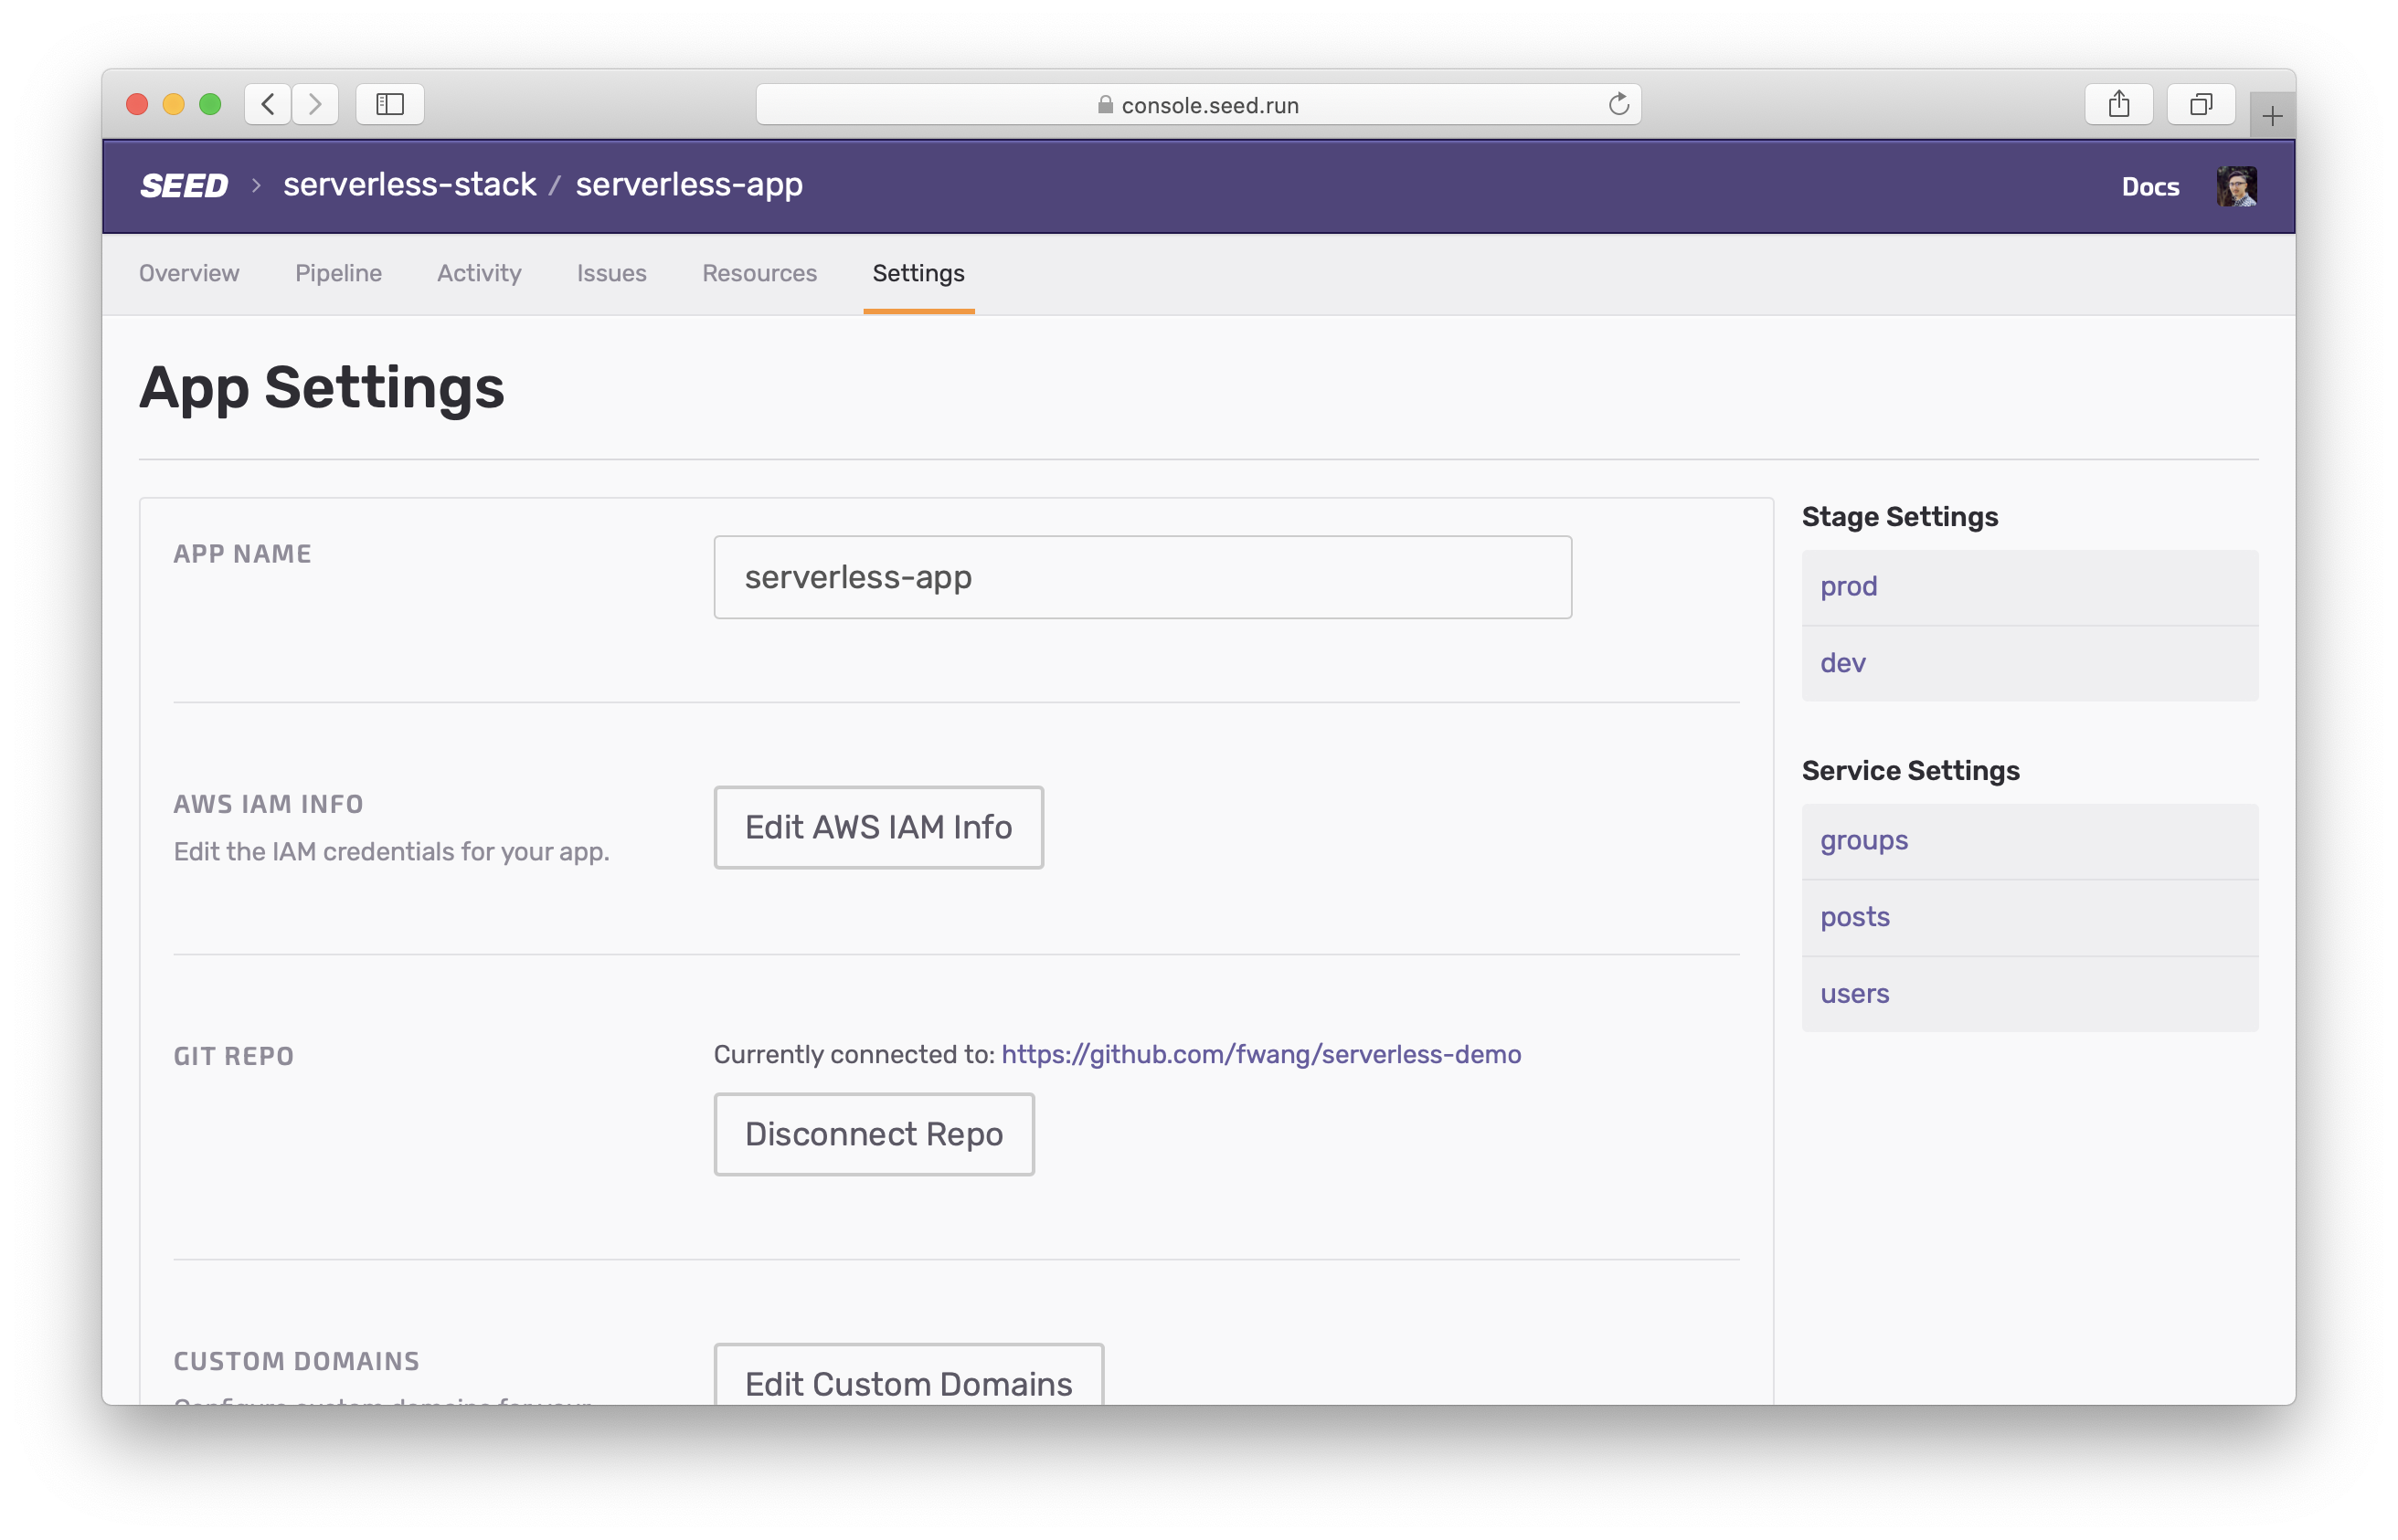Focus the App Name text field
Viewport: 2398px width, 1540px height.
pyautogui.click(x=1142, y=577)
